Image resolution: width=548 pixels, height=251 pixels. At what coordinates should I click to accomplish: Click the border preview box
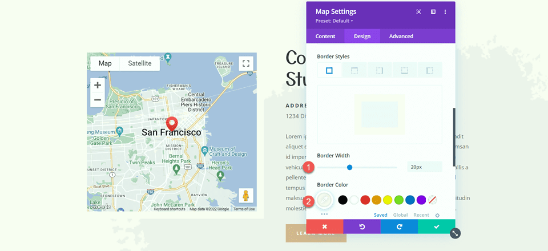click(380, 115)
